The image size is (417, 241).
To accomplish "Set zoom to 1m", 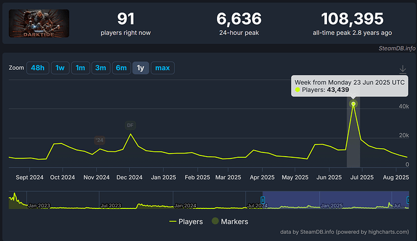I will (x=80, y=68).
